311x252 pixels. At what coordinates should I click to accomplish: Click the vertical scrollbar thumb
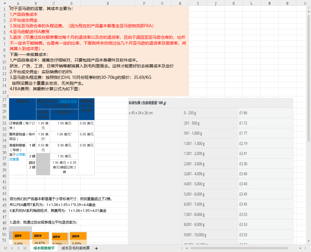(308, 78)
